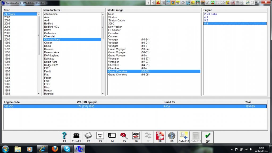Open the F2 book icon

click(88, 137)
